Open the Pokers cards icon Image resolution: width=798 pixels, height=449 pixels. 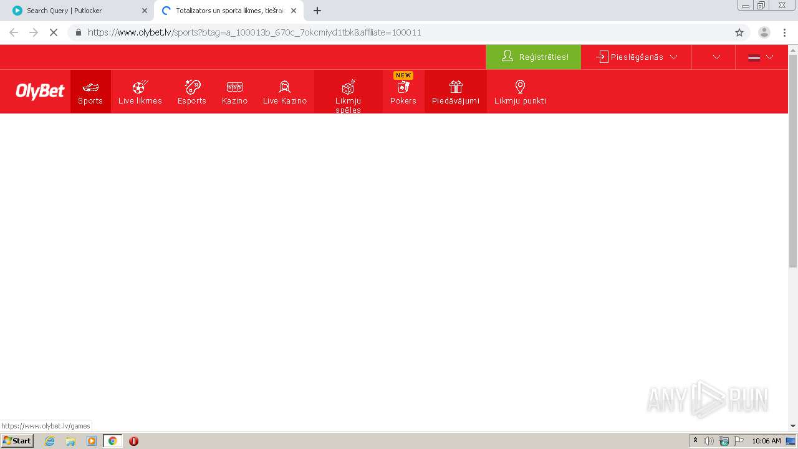click(403, 87)
